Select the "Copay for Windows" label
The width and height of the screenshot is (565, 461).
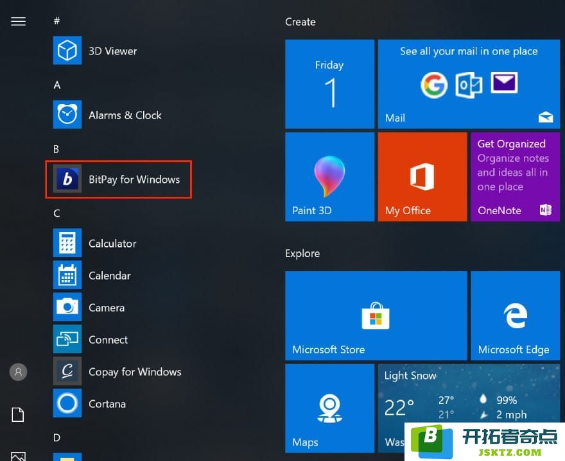[135, 372]
